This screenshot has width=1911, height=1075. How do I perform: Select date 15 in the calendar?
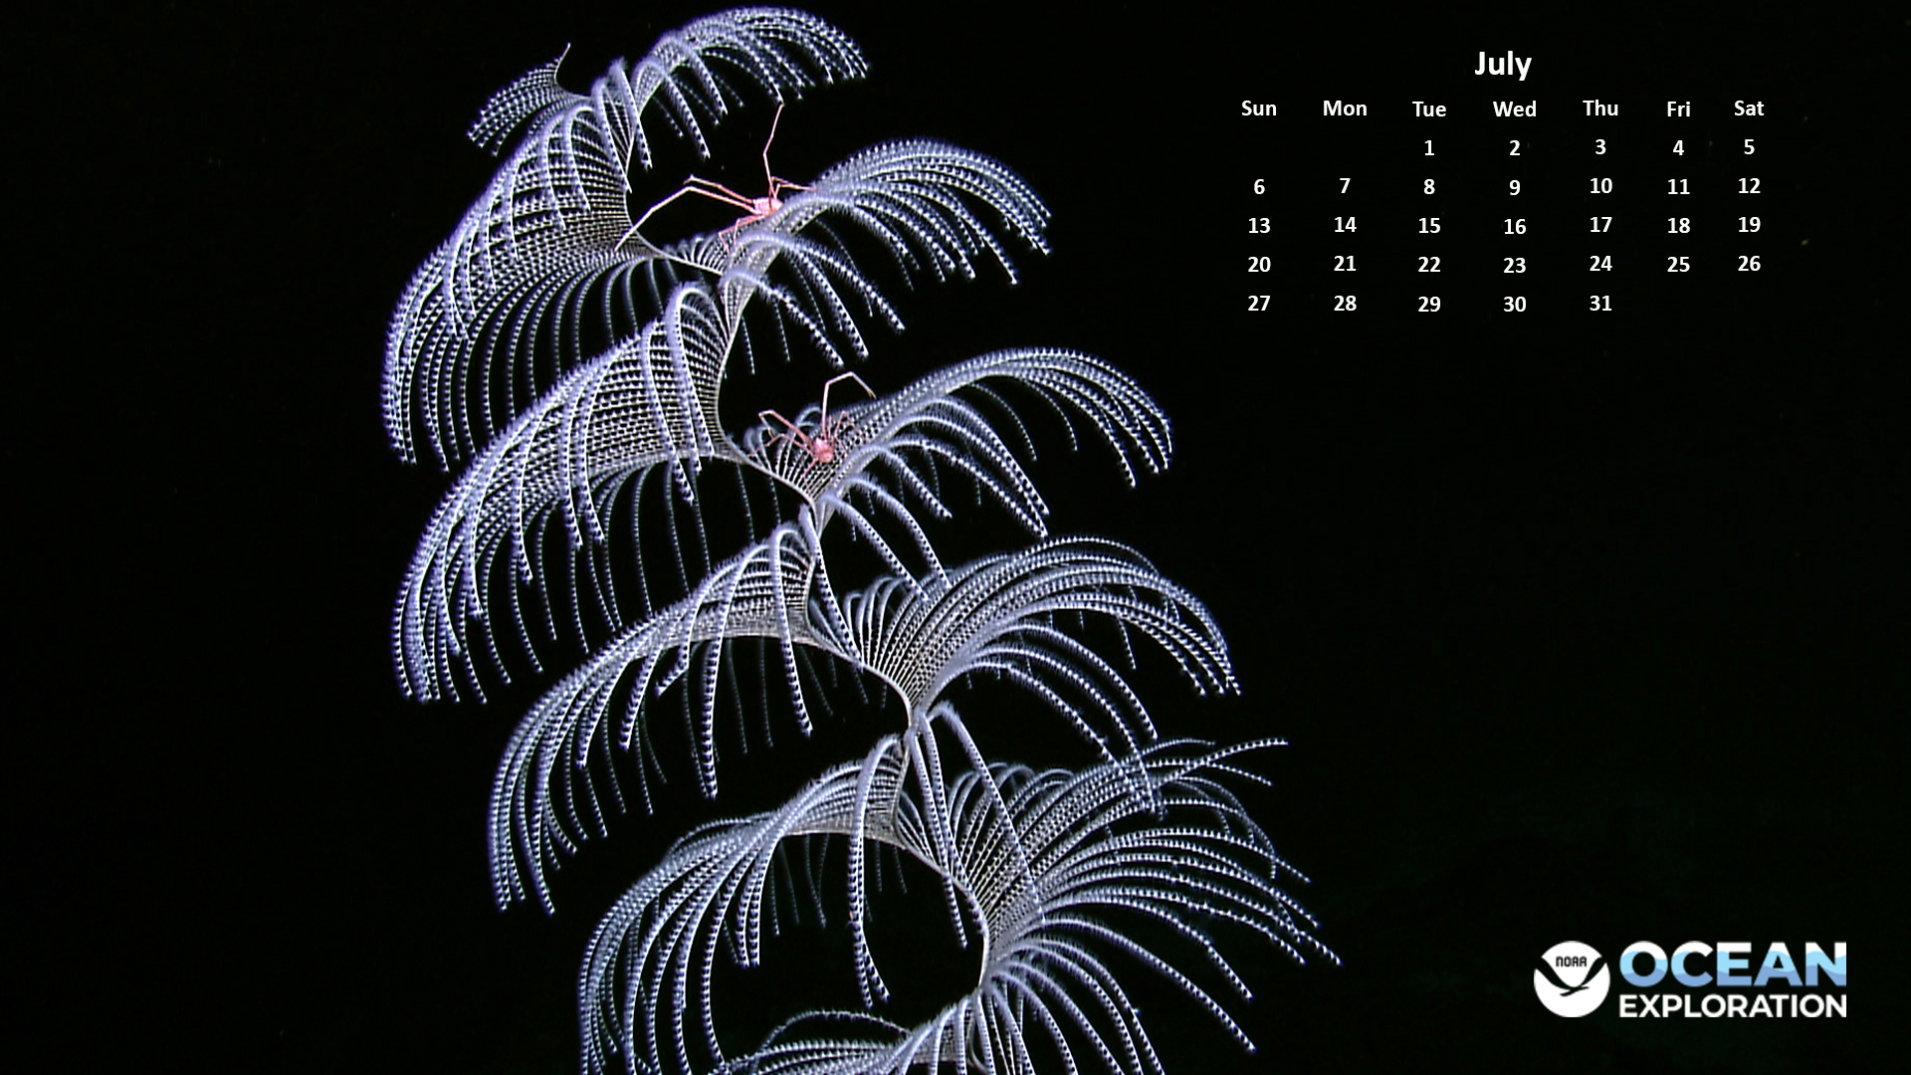(x=1428, y=226)
